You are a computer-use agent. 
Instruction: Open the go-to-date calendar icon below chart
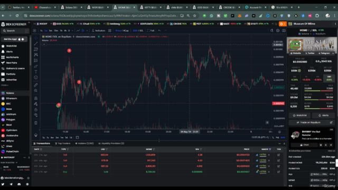coord(77,137)
